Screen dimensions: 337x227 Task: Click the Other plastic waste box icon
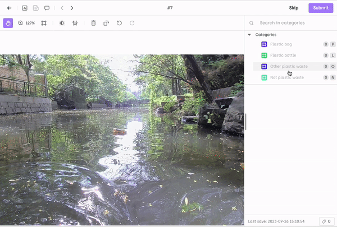click(x=264, y=66)
